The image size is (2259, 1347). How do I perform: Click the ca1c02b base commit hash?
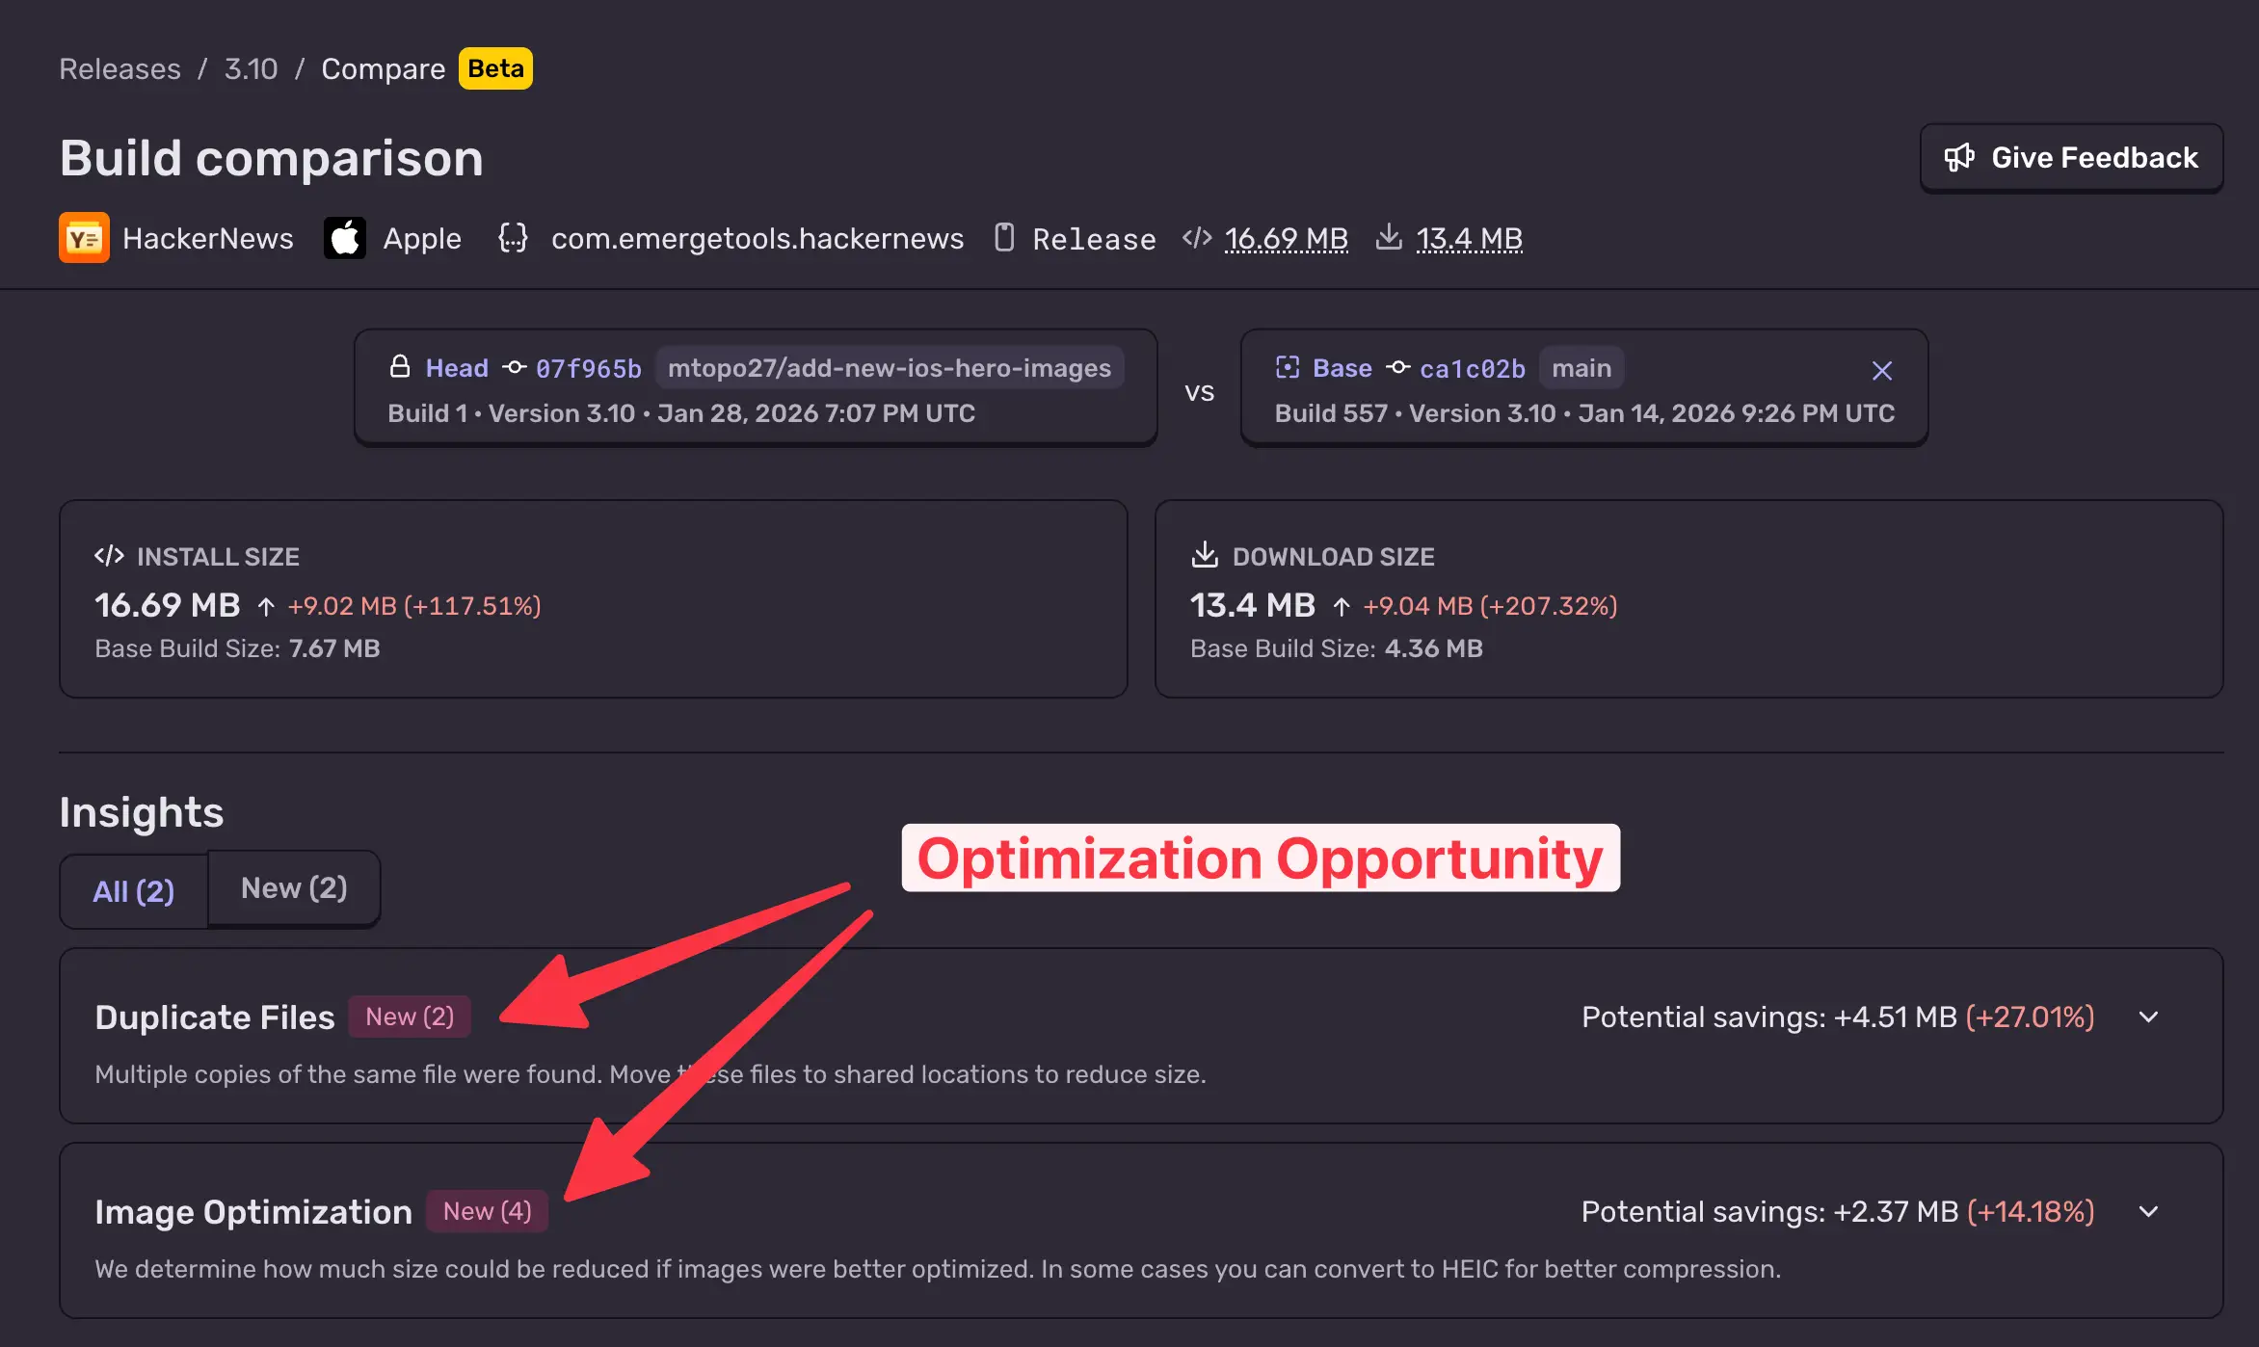tap(1472, 368)
